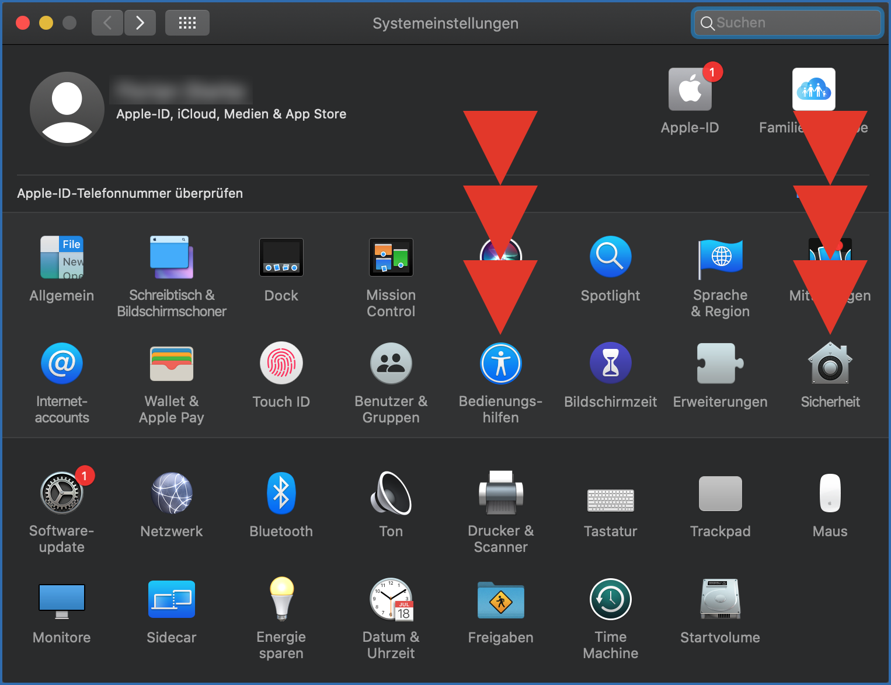The height and width of the screenshot is (685, 891).
Task: Open Wallet & Apple Pay settings
Action: pos(171,364)
